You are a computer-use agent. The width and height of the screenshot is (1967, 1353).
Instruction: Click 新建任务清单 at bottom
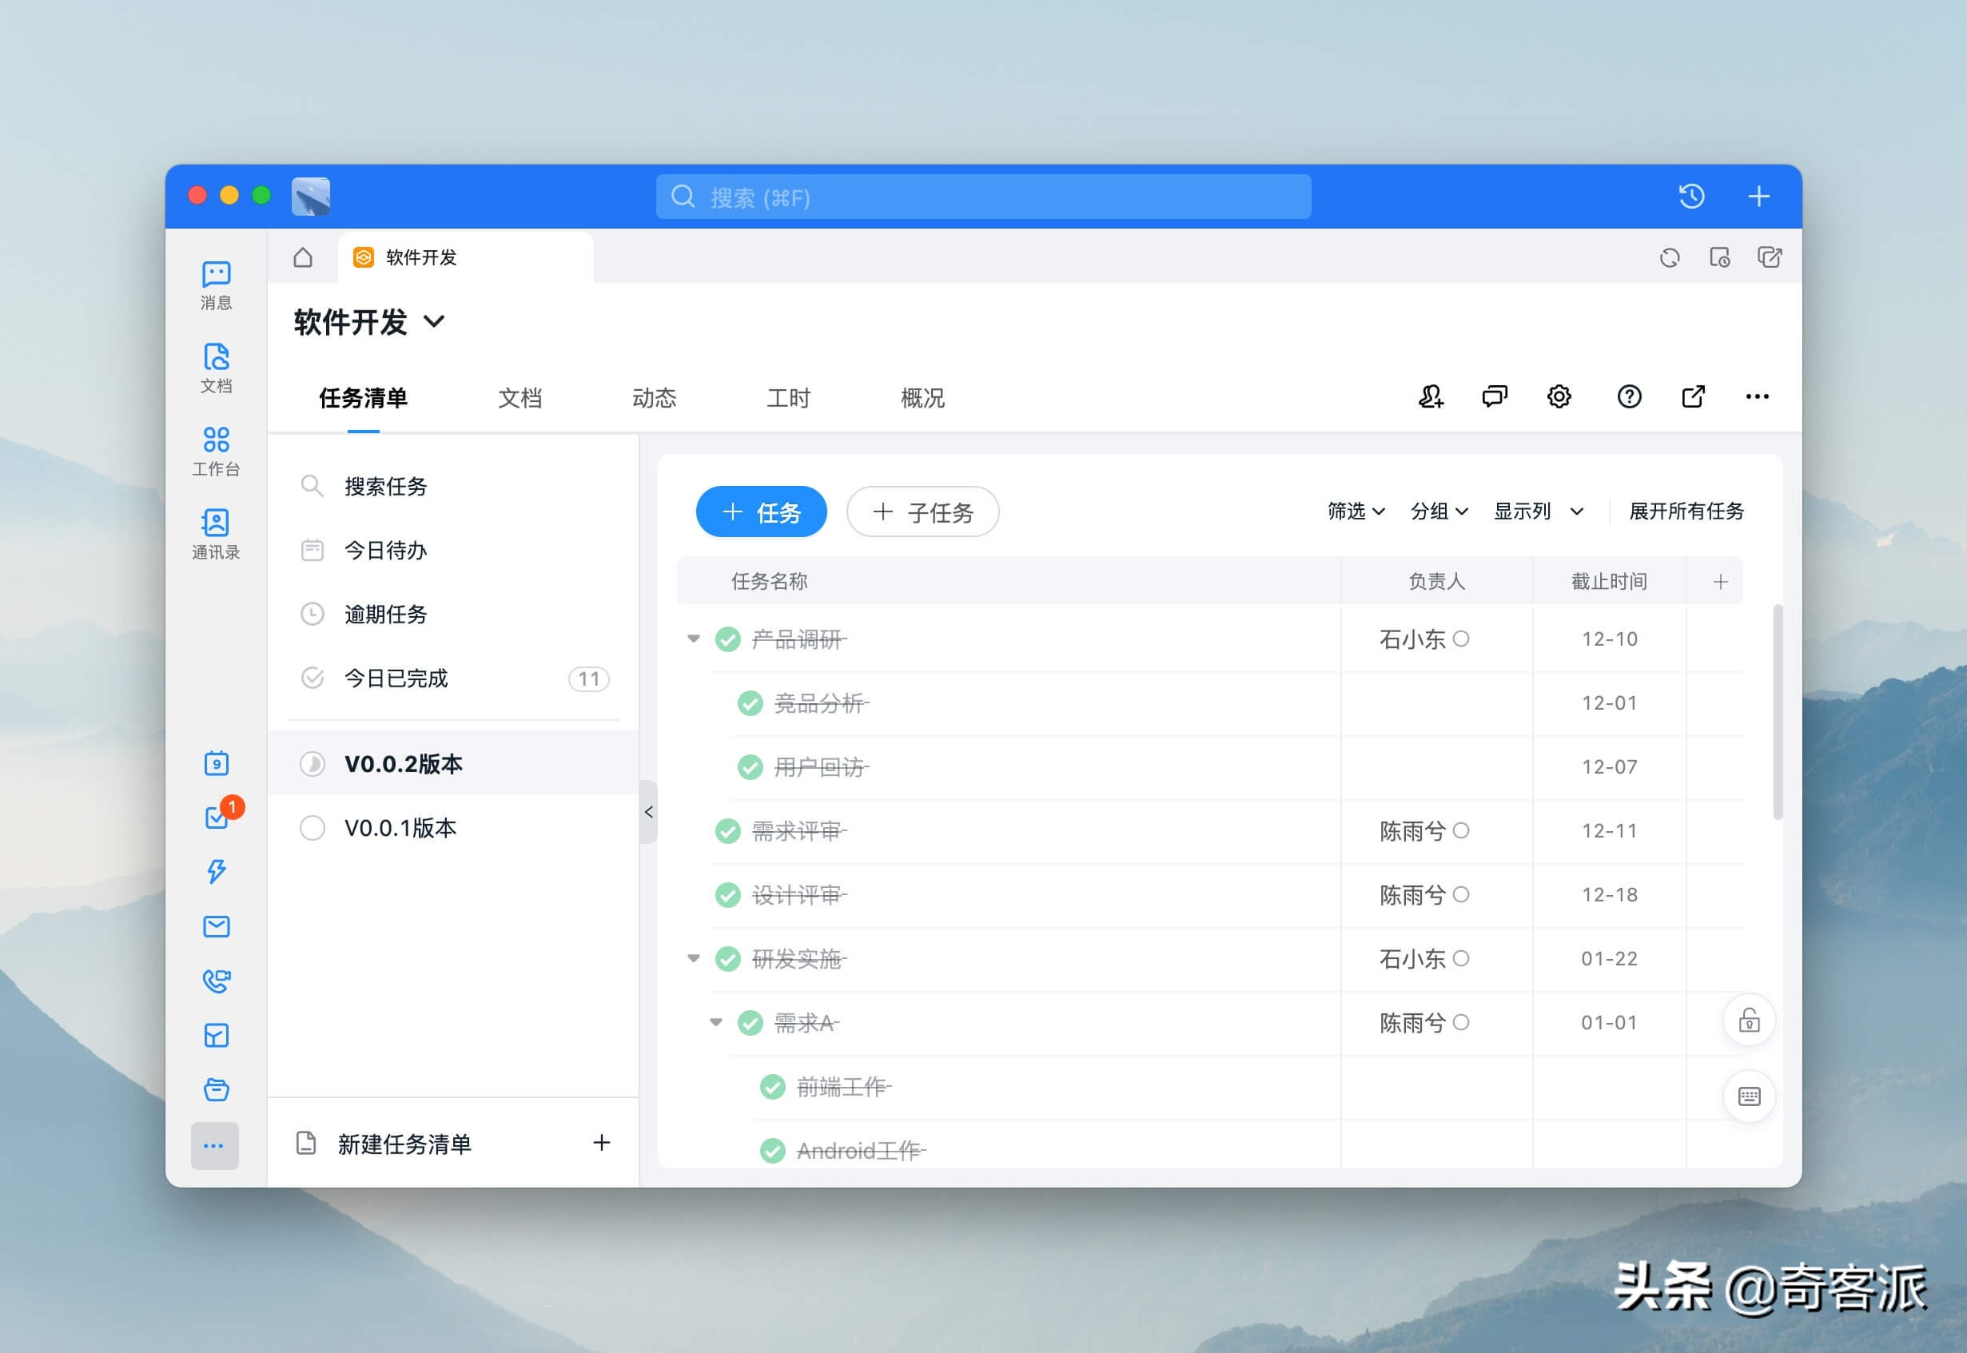click(x=452, y=1144)
